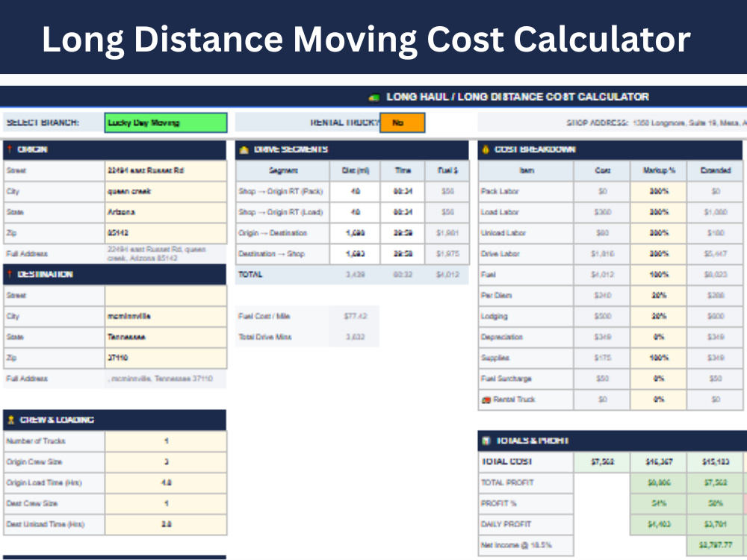
Task: Select the Origin Load Time (Hrs) value
Action: click(x=166, y=482)
